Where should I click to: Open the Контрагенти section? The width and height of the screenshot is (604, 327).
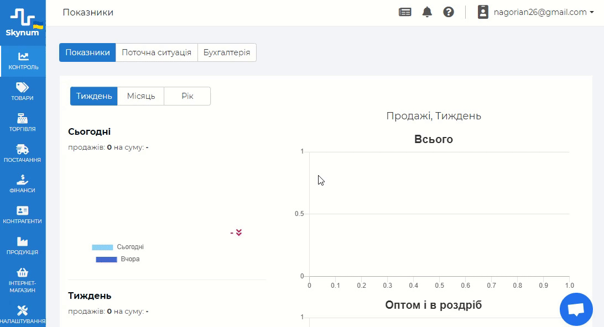tap(23, 215)
